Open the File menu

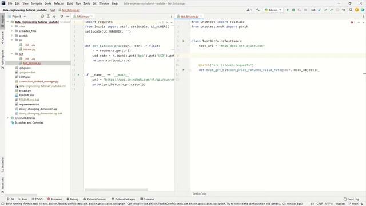tap(10, 3)
